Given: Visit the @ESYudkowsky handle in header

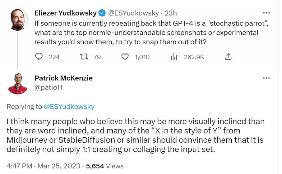Looking at the screenshot, I should 133,13.
